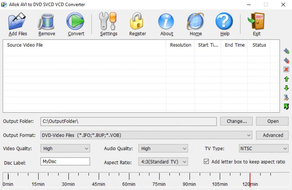Click the Open output folder button
The image size is (292, 190).
coord(272,121)
